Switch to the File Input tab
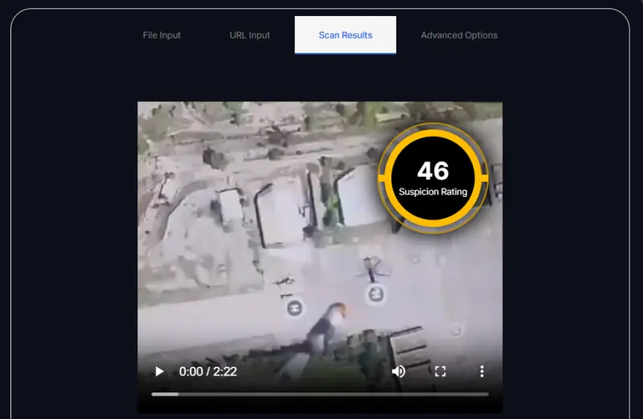Viewport: 643px width, 419px height. pos(162,35)
